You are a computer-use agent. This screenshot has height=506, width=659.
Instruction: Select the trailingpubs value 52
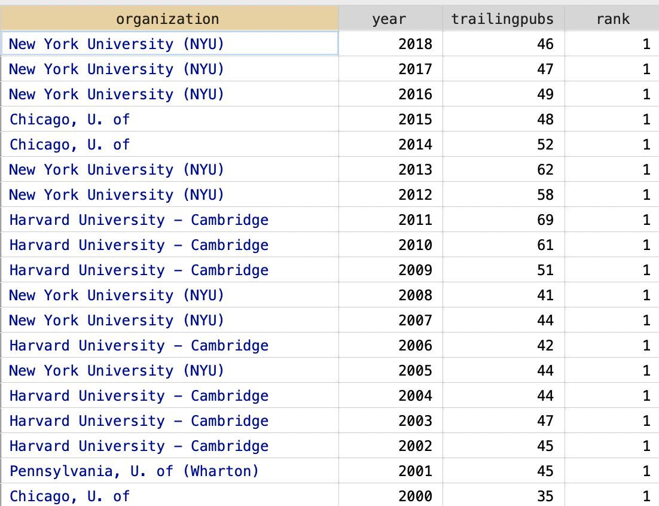[x=545, y=145]
